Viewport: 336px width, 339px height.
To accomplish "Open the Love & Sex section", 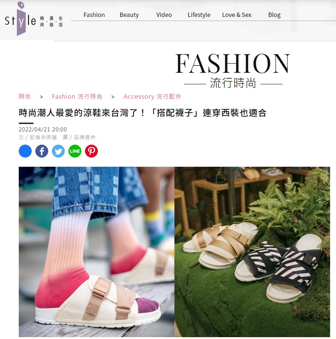I will [237, 15].
